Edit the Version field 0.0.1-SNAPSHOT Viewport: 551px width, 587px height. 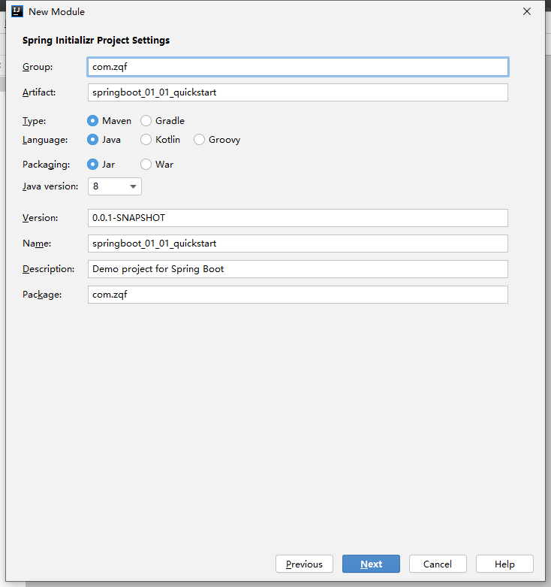point(298,218)
